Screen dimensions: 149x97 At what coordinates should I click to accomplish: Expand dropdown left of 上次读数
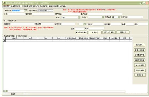[x=85, y=24]
